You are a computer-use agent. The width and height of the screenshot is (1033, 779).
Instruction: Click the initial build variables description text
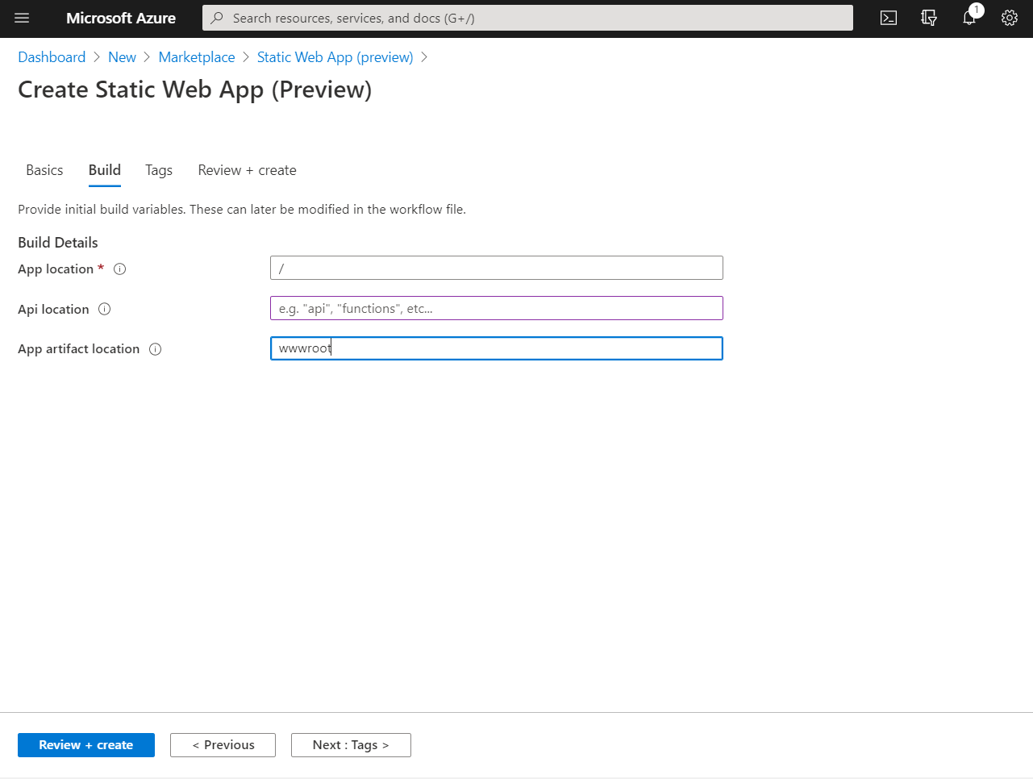click(242, 209)
